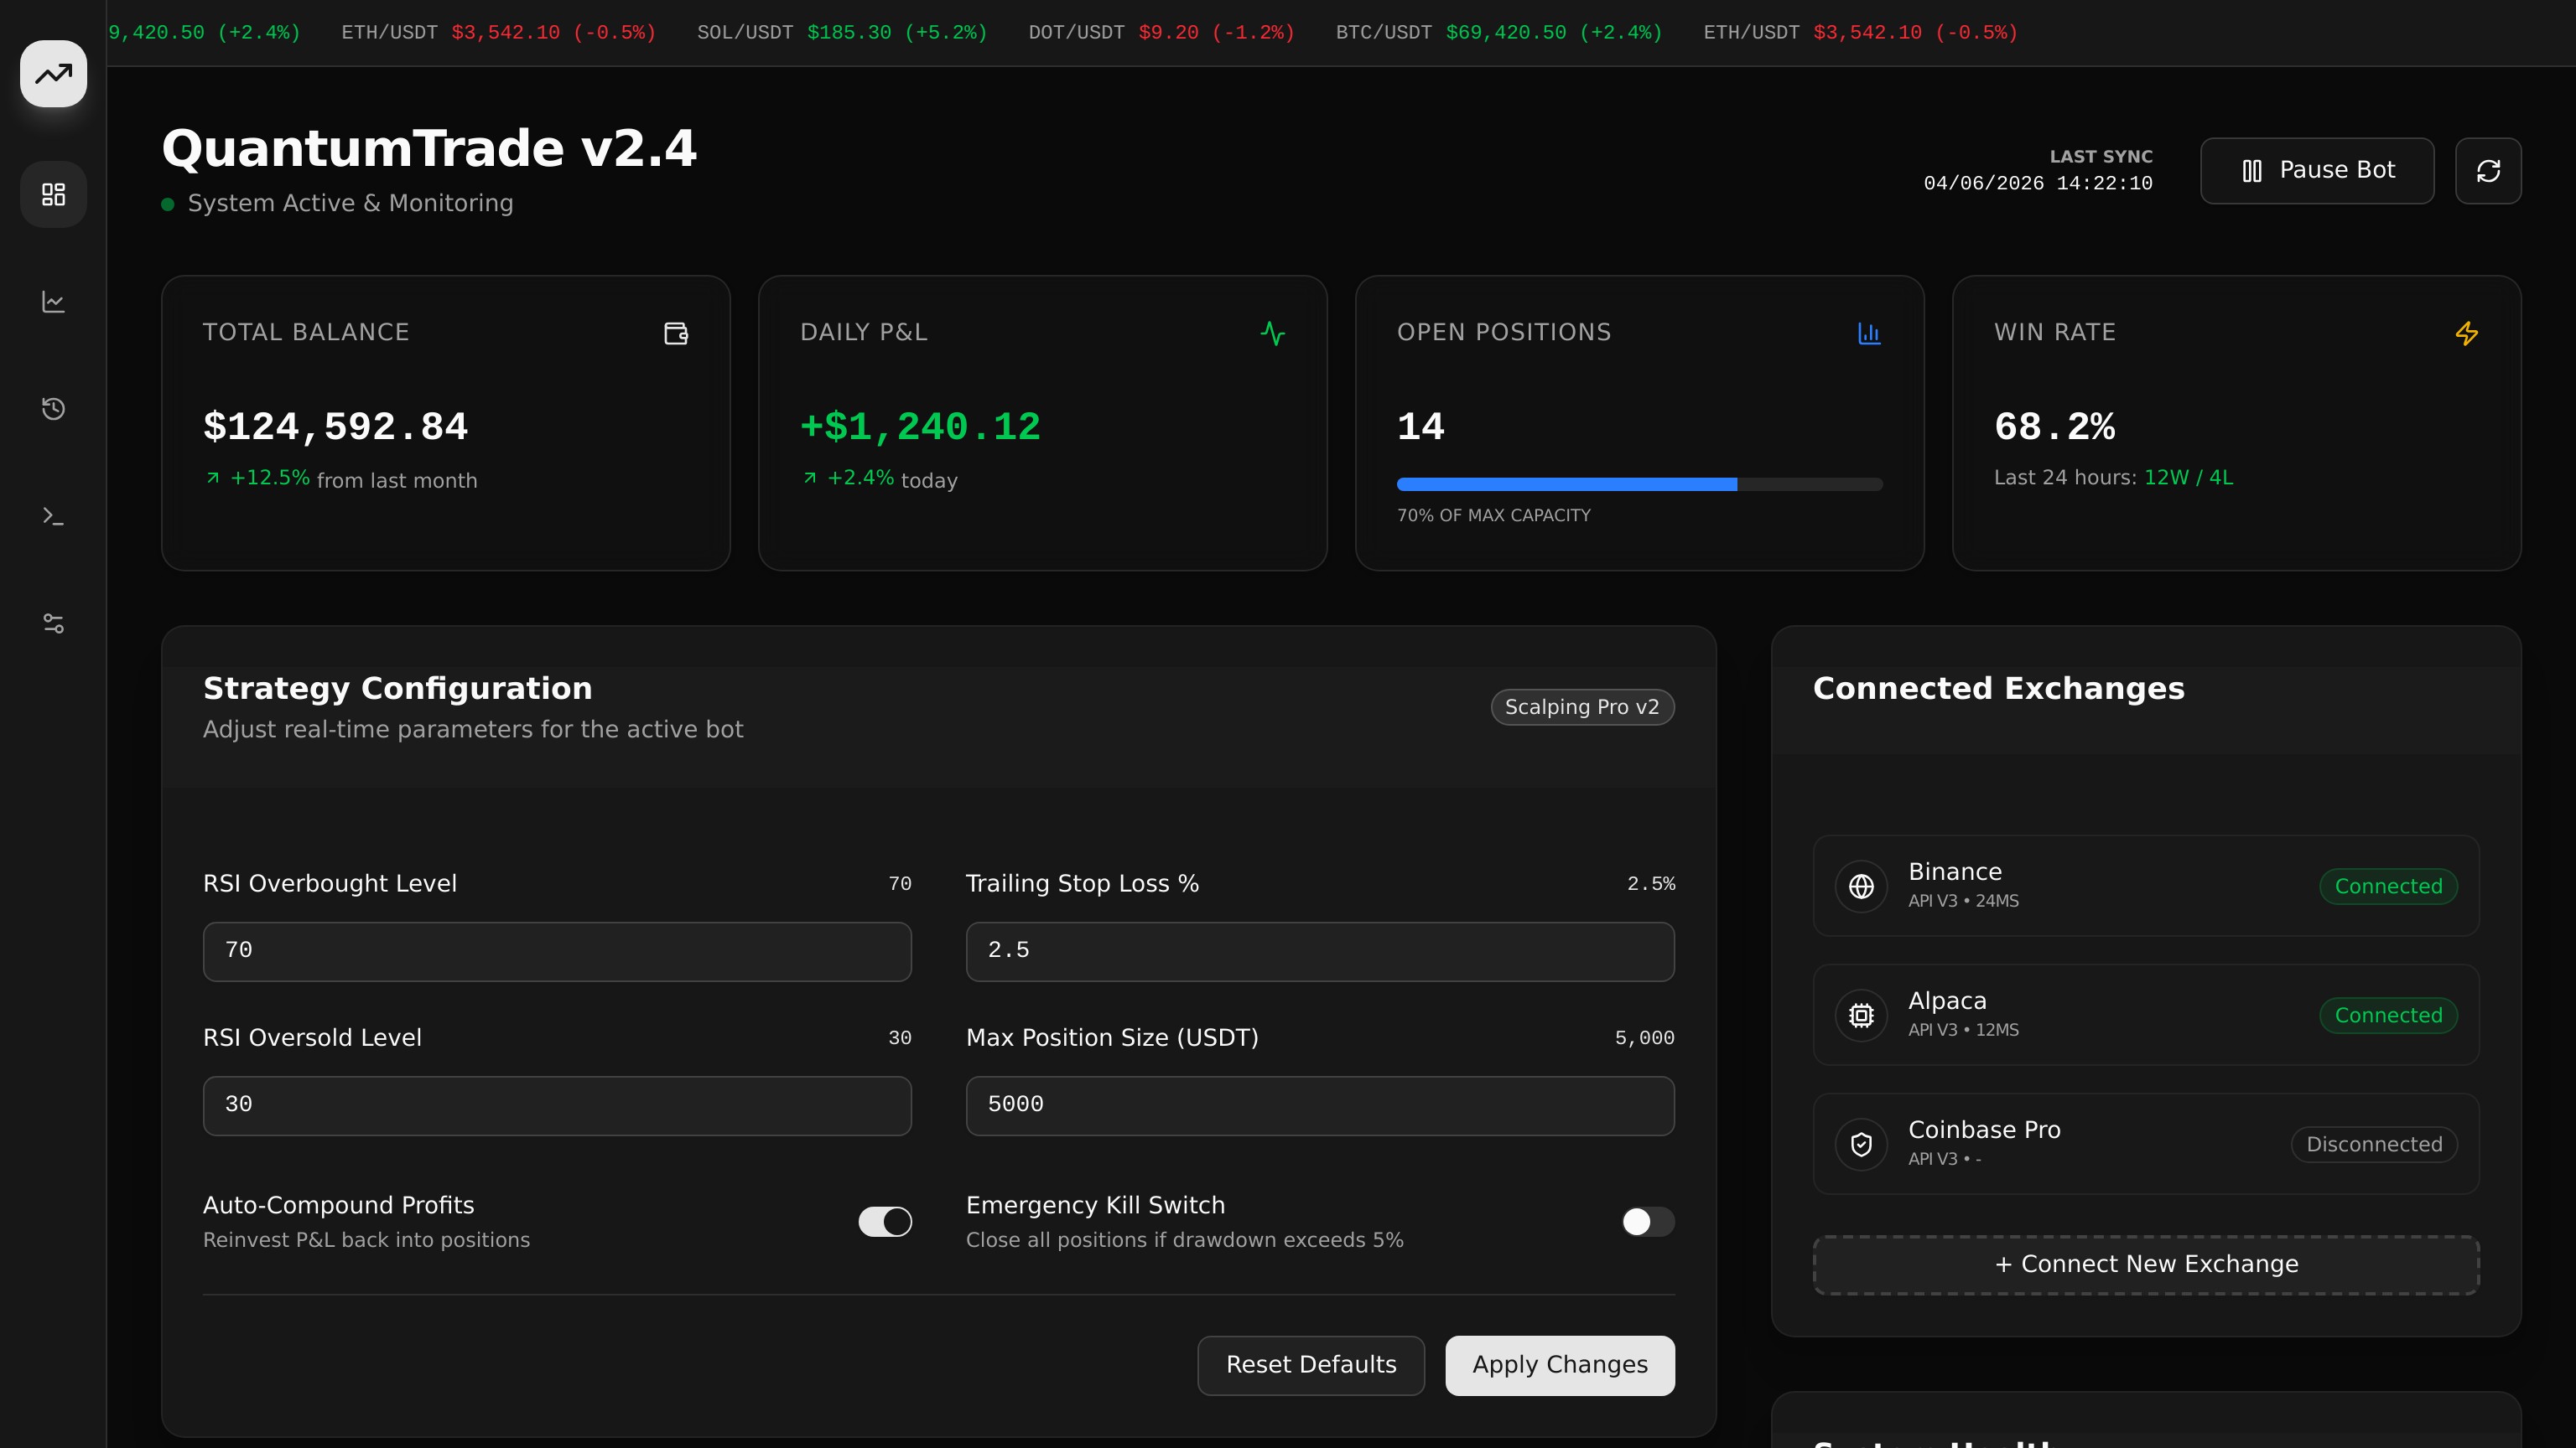Open the line chart analytics sidebar icon

coord(53,302)
